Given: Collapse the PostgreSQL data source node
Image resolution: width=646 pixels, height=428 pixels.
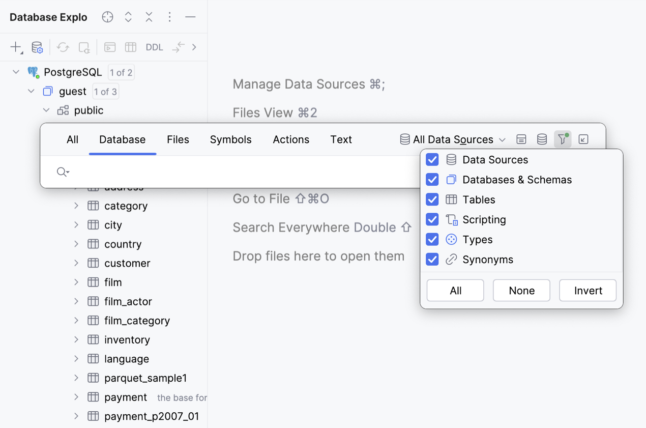Looking at the screenshot, I should coord(16,72).
